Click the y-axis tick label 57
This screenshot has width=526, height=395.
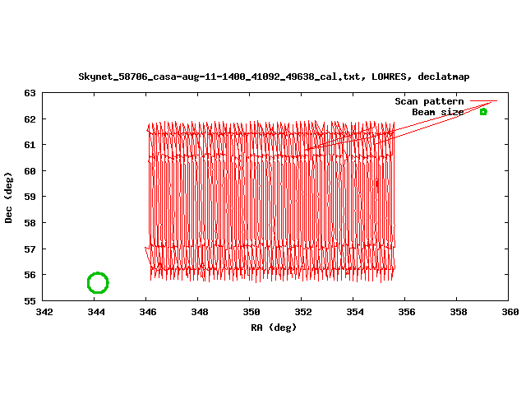pyautogui.click(x=30, y=249)
